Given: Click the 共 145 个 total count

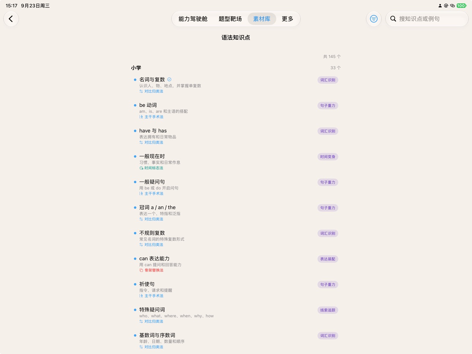Looking at the screenshot, I should pyautogui.click(x=332, y=56).
